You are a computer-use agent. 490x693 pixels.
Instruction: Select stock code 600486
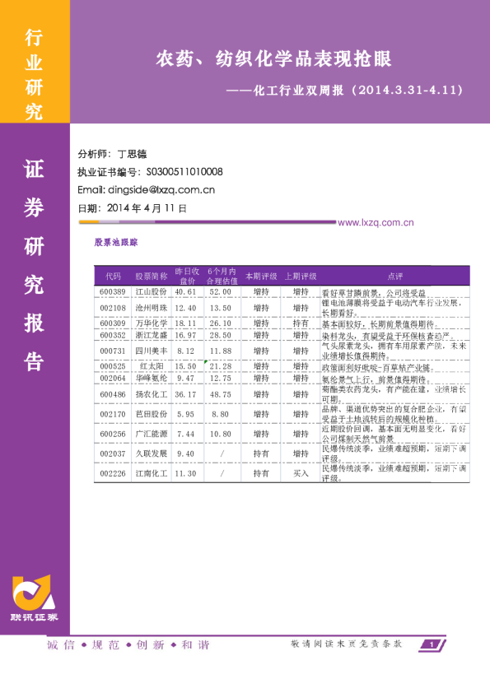[x=113, y=394]
